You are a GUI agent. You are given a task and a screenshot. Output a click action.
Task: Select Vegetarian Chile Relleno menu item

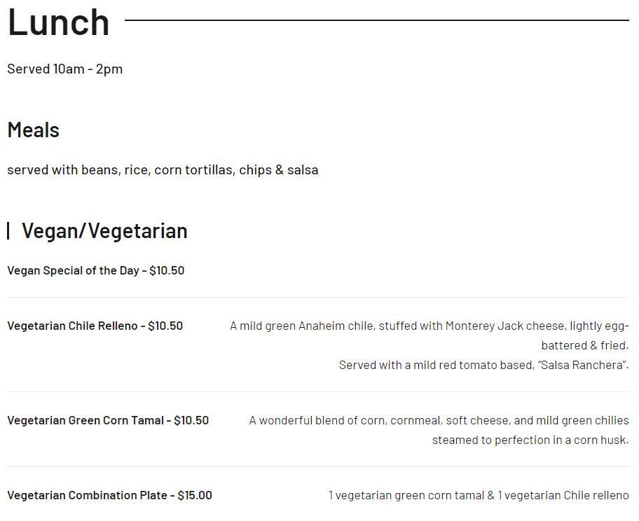pos(95,326)
